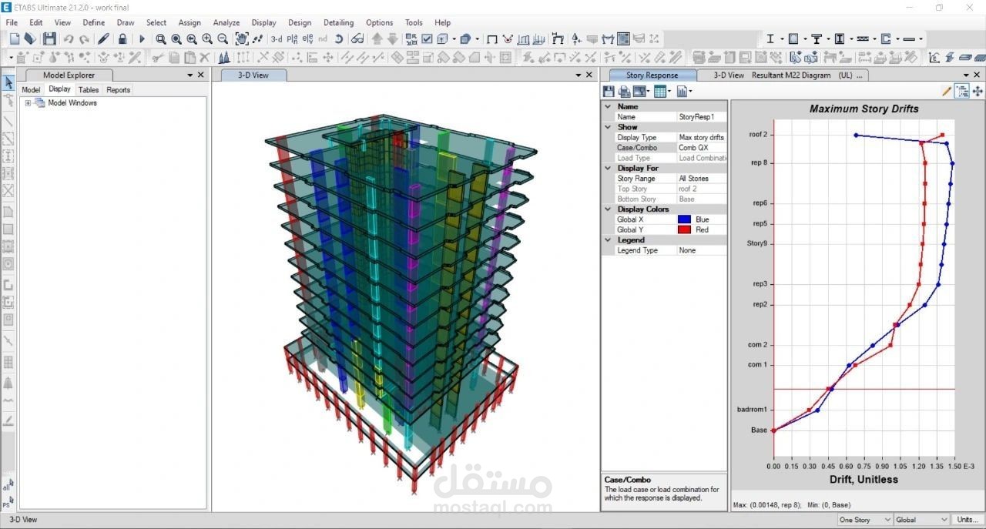Switch to Plan view icon
The width and height of the screenshot is (986, 529).
[x=293, y=39]
